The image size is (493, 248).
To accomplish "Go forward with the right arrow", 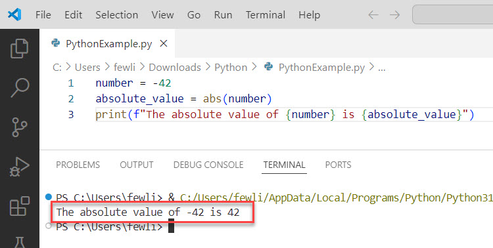I will pyautogui.click(x=394, y=14).
